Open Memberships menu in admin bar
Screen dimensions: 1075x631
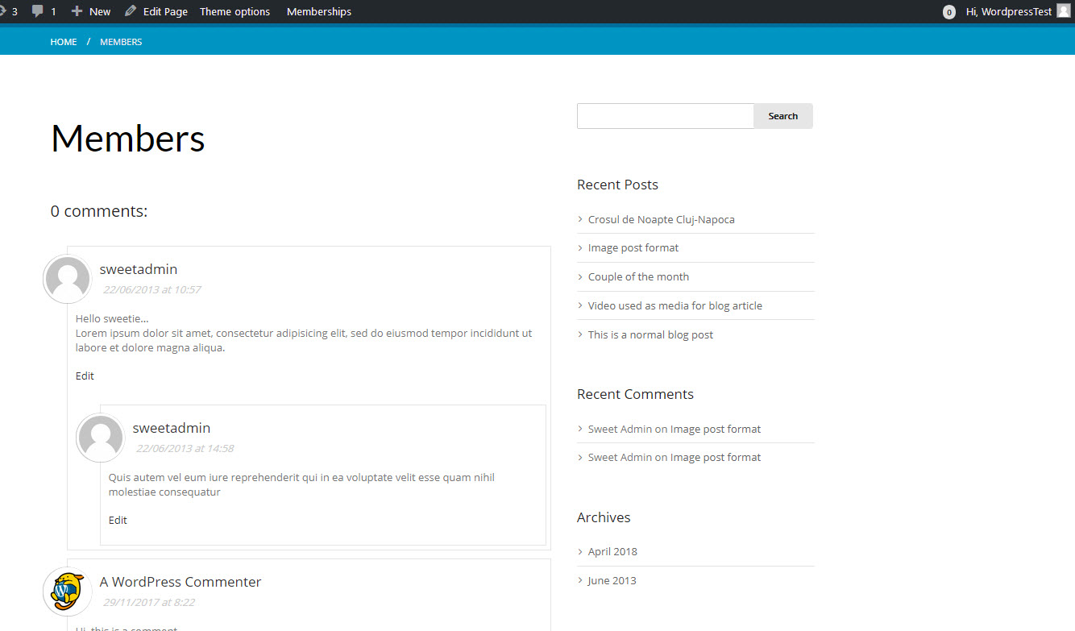point(319,11)
